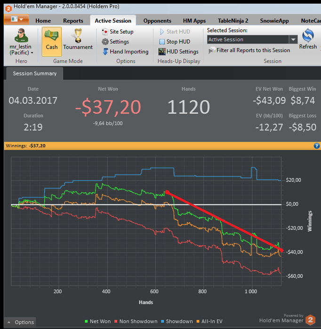This screenshot has width=321, height=329.
Task: Open Site Setup options
Action: point(118,31)
